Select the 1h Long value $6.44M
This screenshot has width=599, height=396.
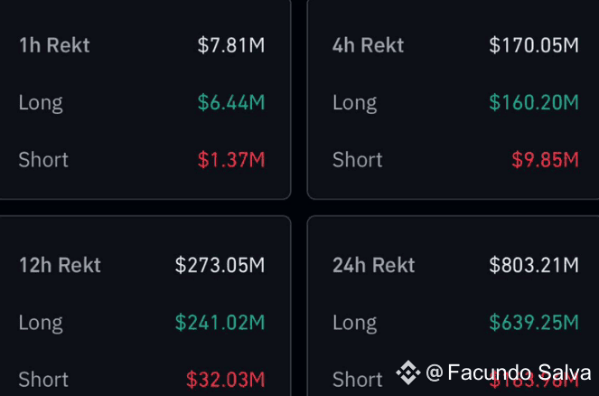pyautogui.click(x=231, y=102)
